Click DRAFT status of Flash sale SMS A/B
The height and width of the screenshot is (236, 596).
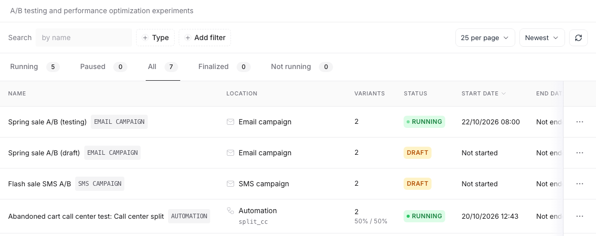417,184
